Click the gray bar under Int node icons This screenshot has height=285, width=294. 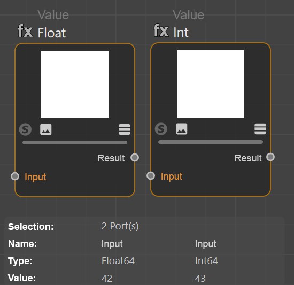click(x=211, y=142)
